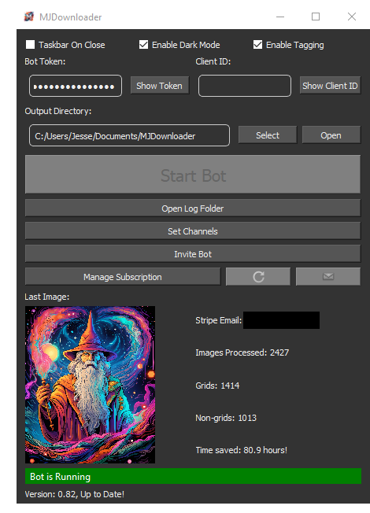
Task: Close the MJDownloader window
Action: tap(352, 17)
